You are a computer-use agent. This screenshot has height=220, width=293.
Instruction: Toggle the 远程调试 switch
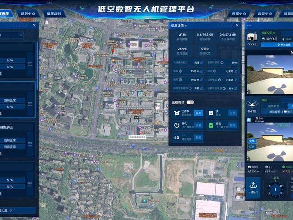190,102
